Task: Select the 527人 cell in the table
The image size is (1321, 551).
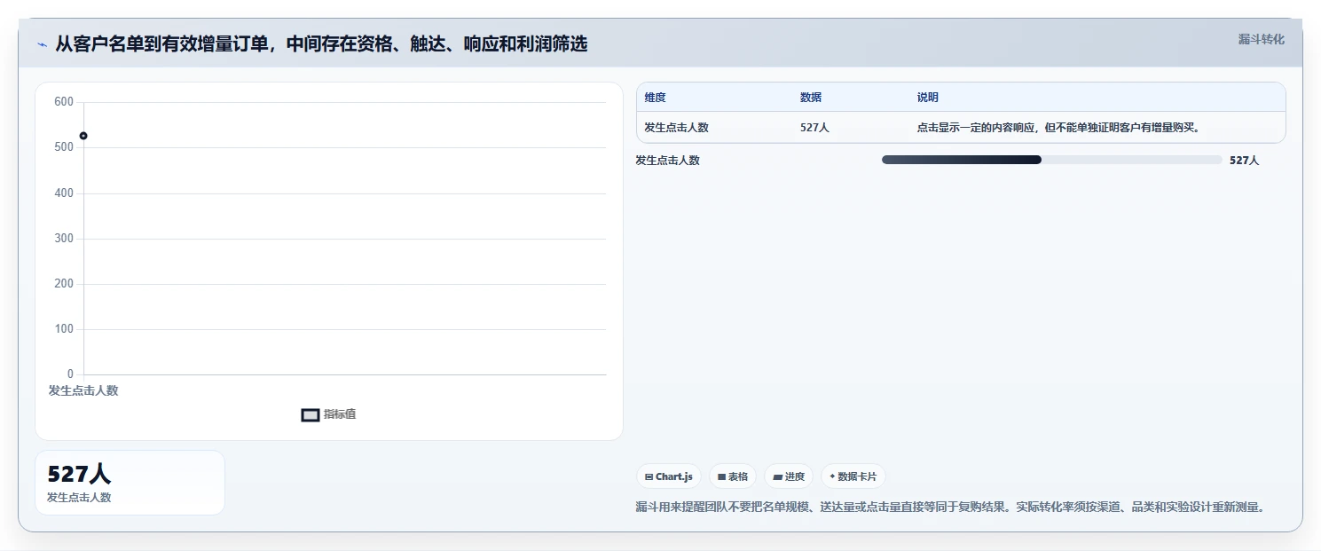Action: (x=814, y=128)
